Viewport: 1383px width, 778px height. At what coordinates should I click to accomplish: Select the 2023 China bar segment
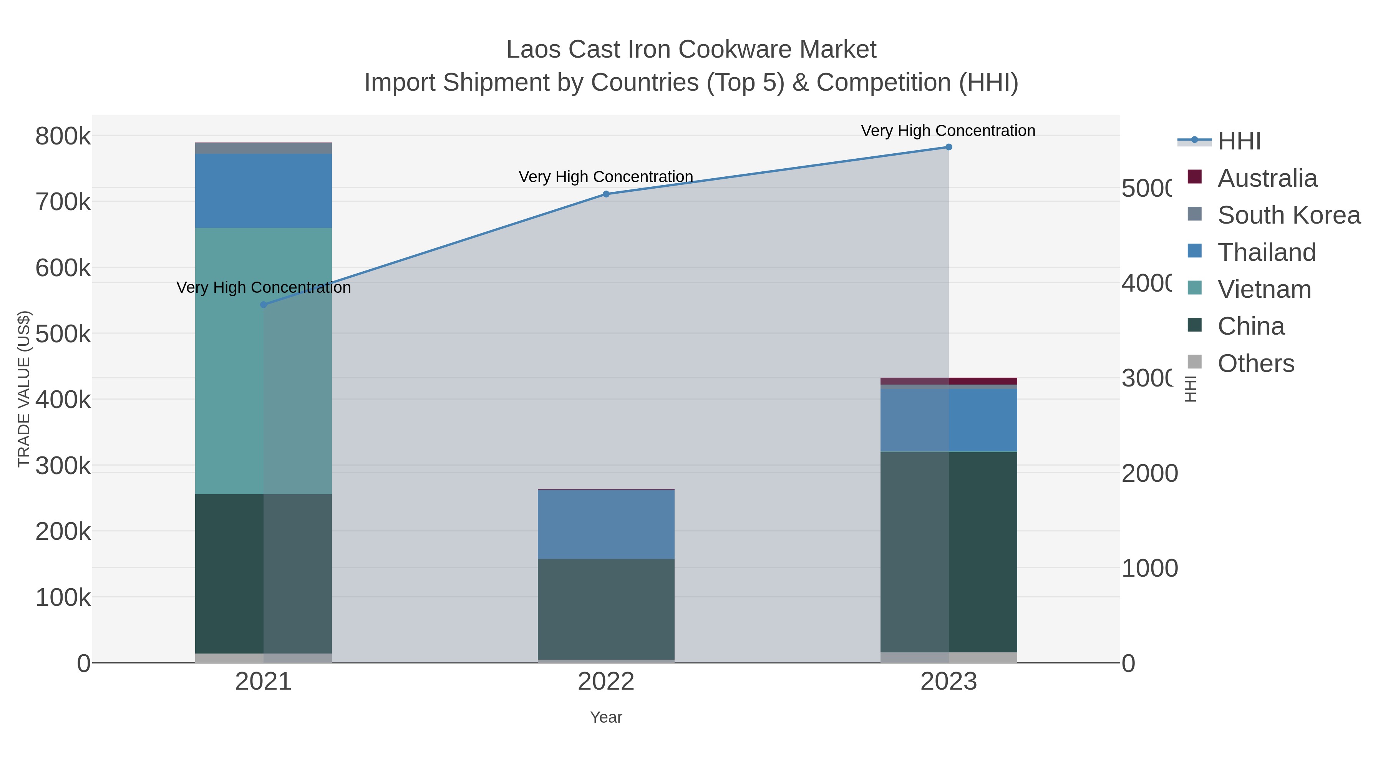click(949, 552)
